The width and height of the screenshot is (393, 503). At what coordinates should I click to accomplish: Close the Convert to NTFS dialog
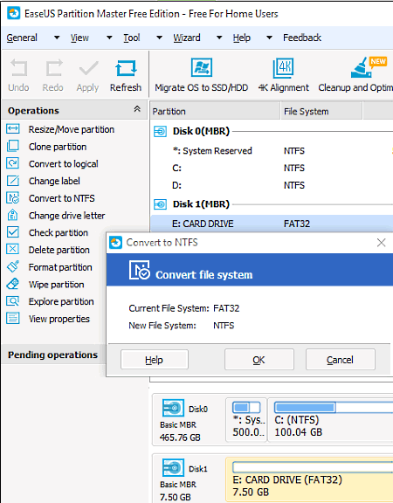[x=381, y=243]
